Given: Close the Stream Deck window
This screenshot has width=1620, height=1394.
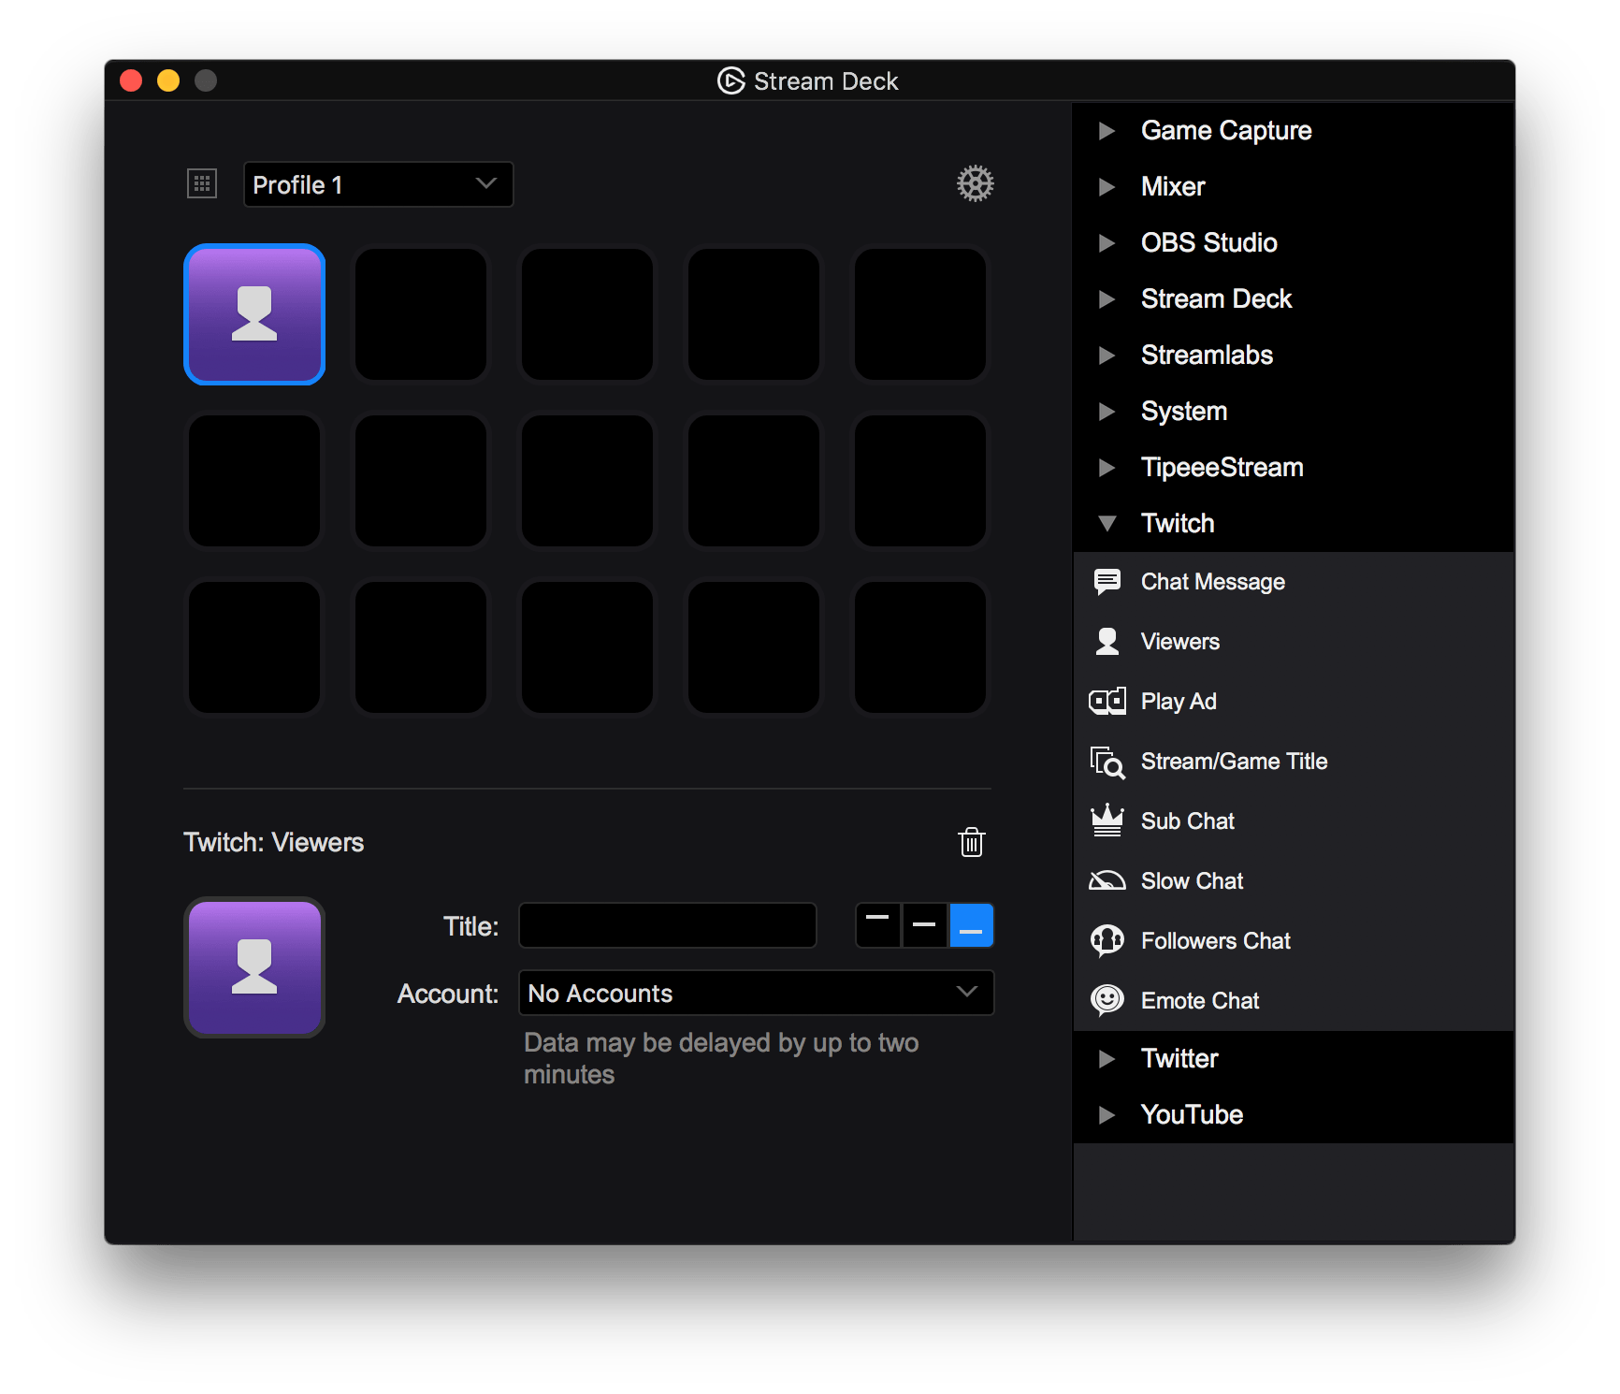Looking at the screenshot, I should pyautogui.click(x=131, y=80).
